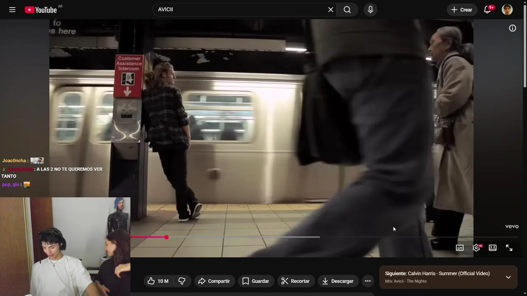
Task: Click the magnifier search button
Action: pyautogui.click(x=347, y=9)
